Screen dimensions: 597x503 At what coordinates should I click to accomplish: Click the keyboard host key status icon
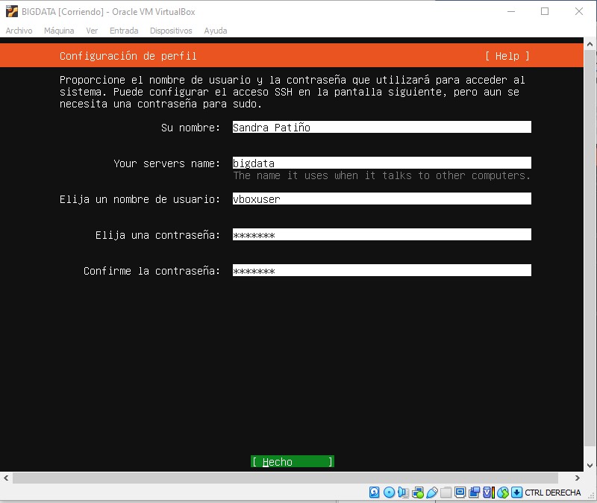click(515, 493)
